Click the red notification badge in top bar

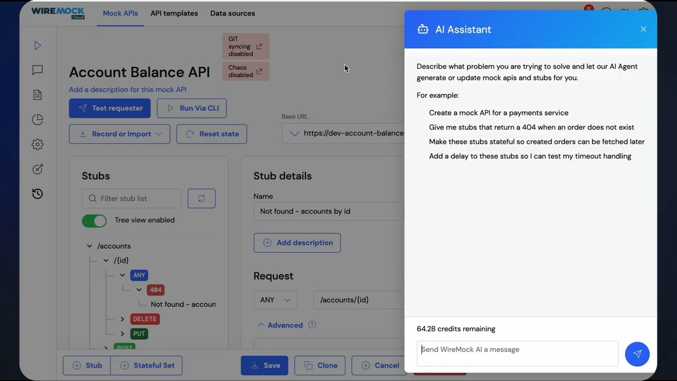(x=589, y=9)
